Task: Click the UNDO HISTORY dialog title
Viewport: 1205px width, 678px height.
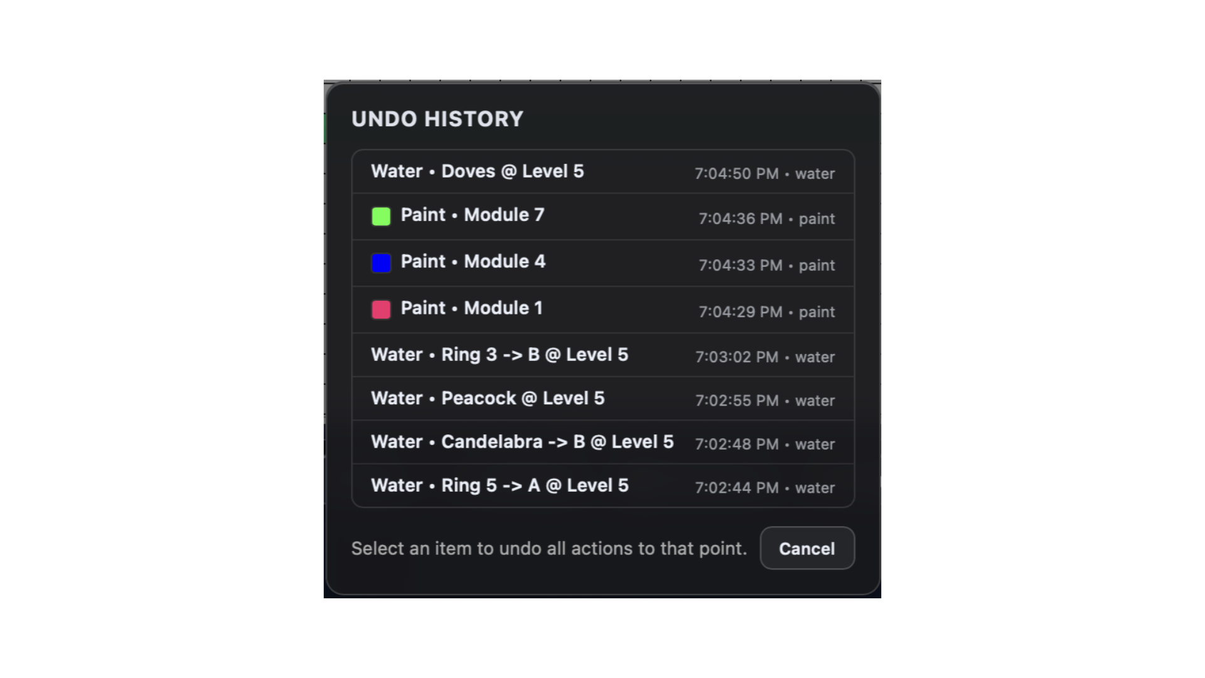Action: click(437, 119)
